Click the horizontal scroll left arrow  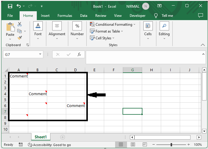point(132,137)
